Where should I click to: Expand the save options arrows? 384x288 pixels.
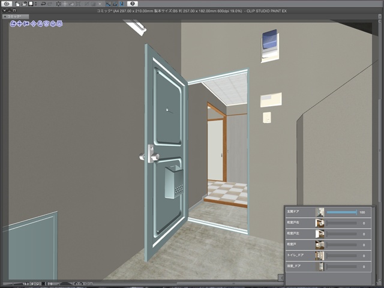pyautogui.click(x=36, y=4)
